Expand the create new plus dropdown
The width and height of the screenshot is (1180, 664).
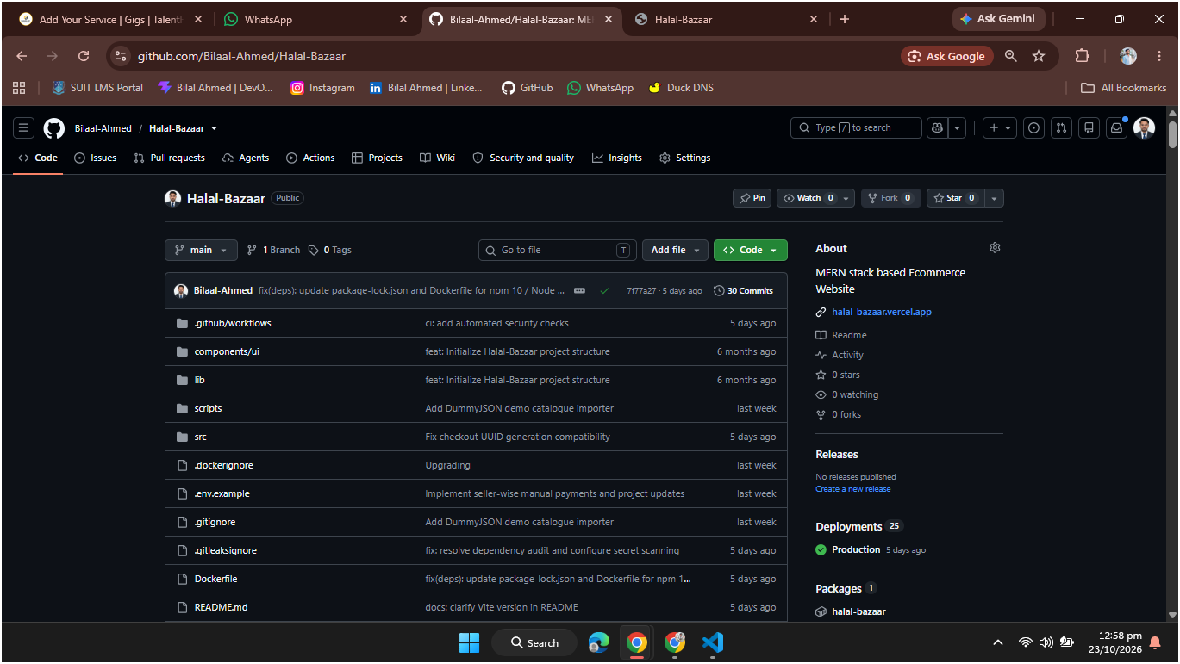1000,127
